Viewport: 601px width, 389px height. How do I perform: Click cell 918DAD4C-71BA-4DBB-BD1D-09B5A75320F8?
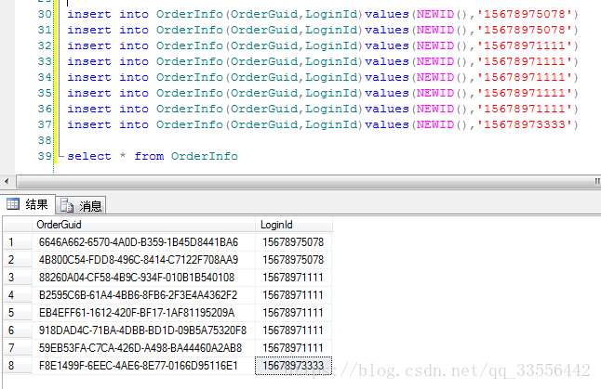pos(143,331)
